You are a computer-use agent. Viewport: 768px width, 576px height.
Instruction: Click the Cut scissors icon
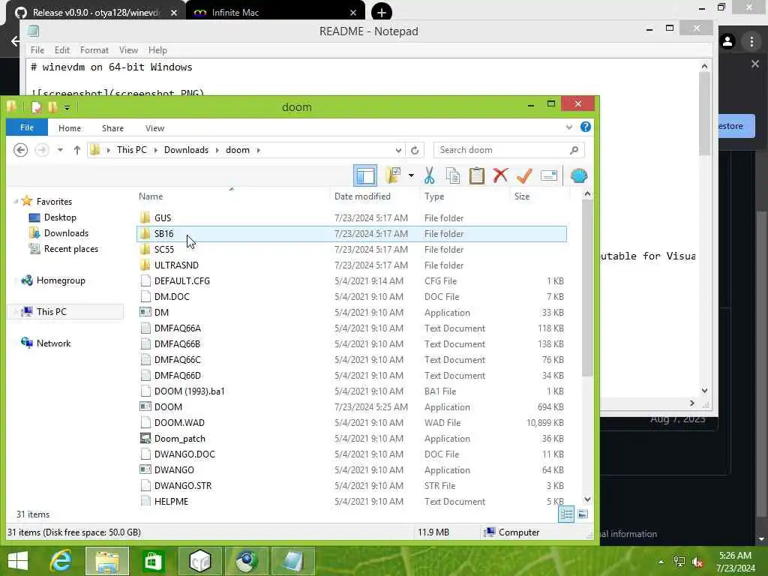(x=430, y=175)
